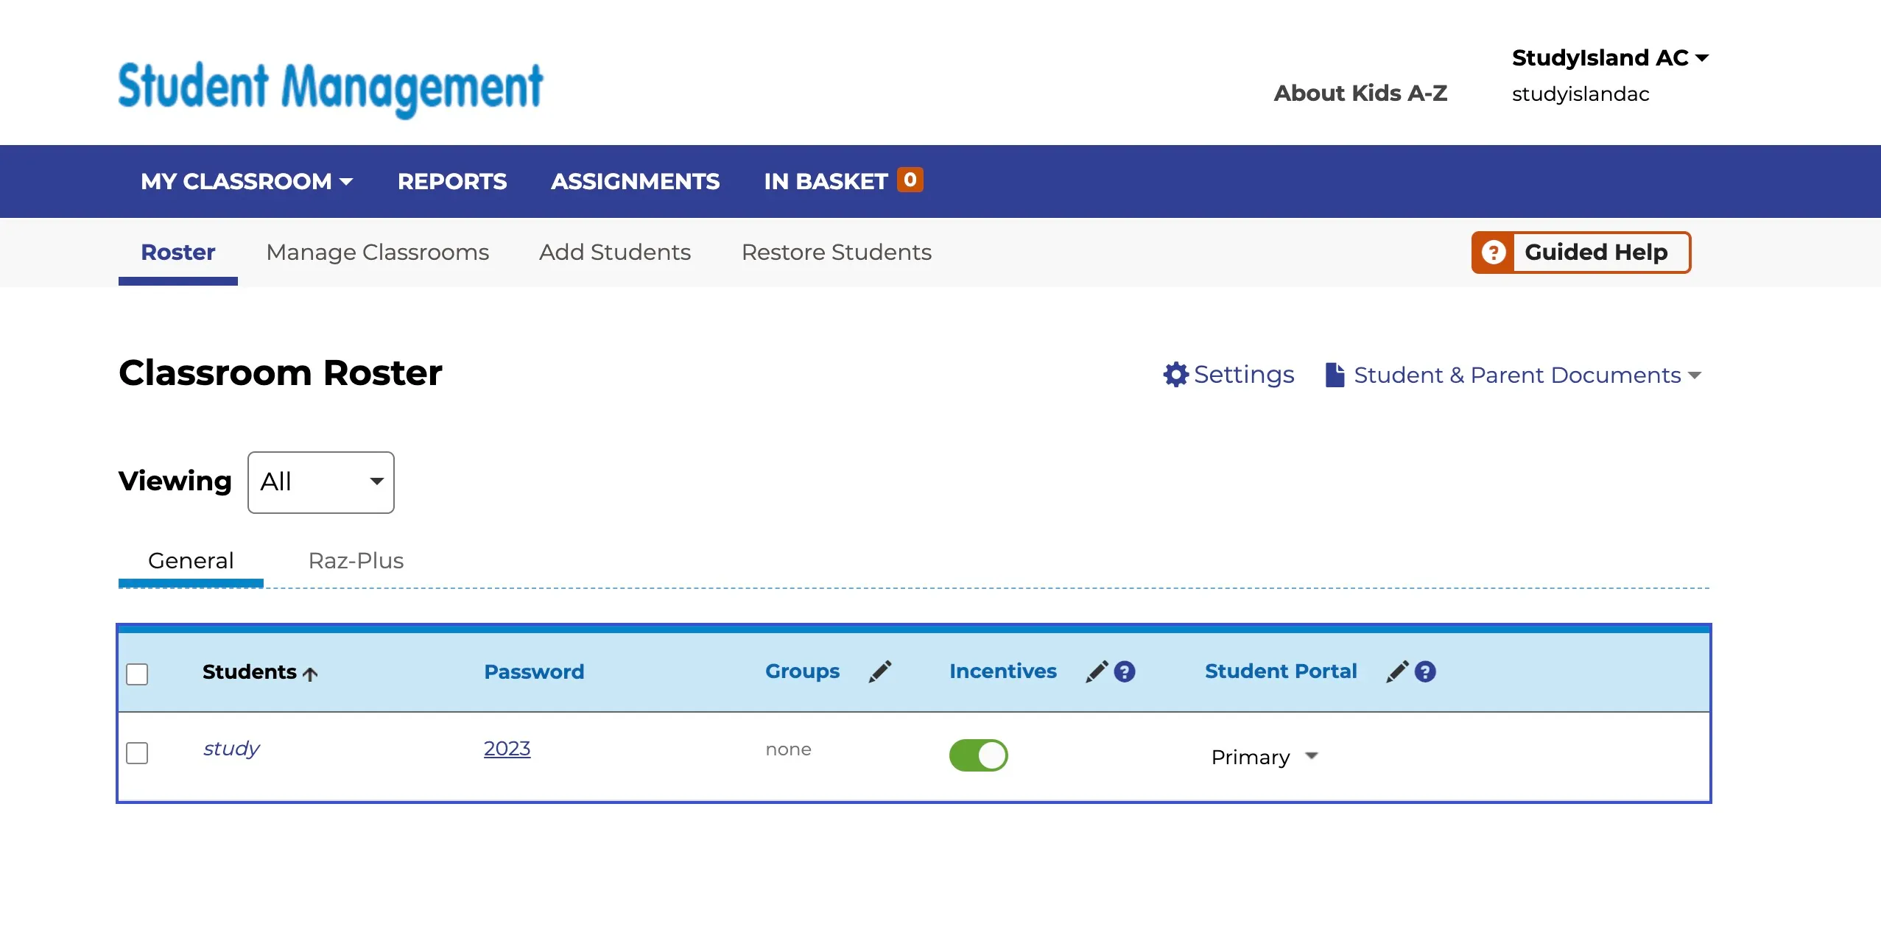The width and height of the screenshot is (1881, 935).
Task: Sort by the Students column header
Action: (250, 672)
